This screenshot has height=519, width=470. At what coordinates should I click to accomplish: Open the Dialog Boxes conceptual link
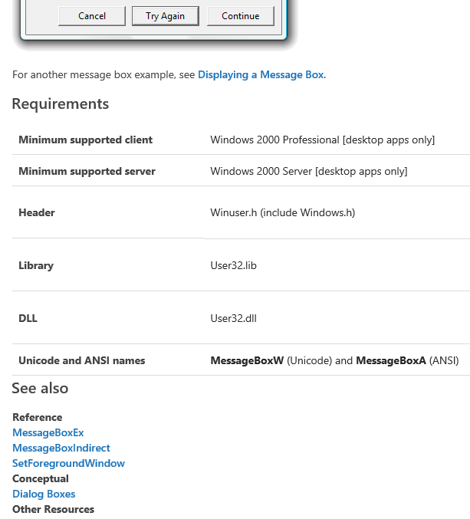point(44,494)
